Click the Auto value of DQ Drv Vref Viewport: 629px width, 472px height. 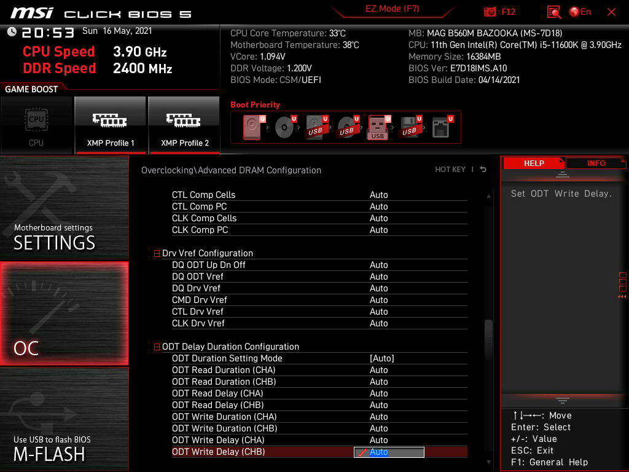[x=378, y=289]
